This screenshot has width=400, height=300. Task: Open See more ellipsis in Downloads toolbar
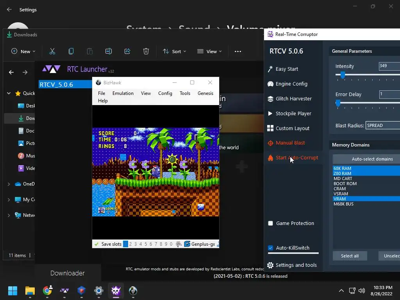tap(238, 51)
